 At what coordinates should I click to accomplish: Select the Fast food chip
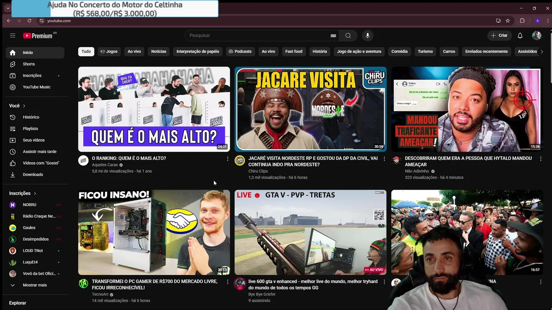point(294,52)
